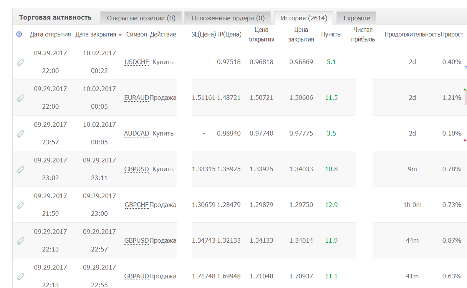Screen dimensions: 467x288
Task: Click the 1.29750 closing price
Action: click(301, 205)
